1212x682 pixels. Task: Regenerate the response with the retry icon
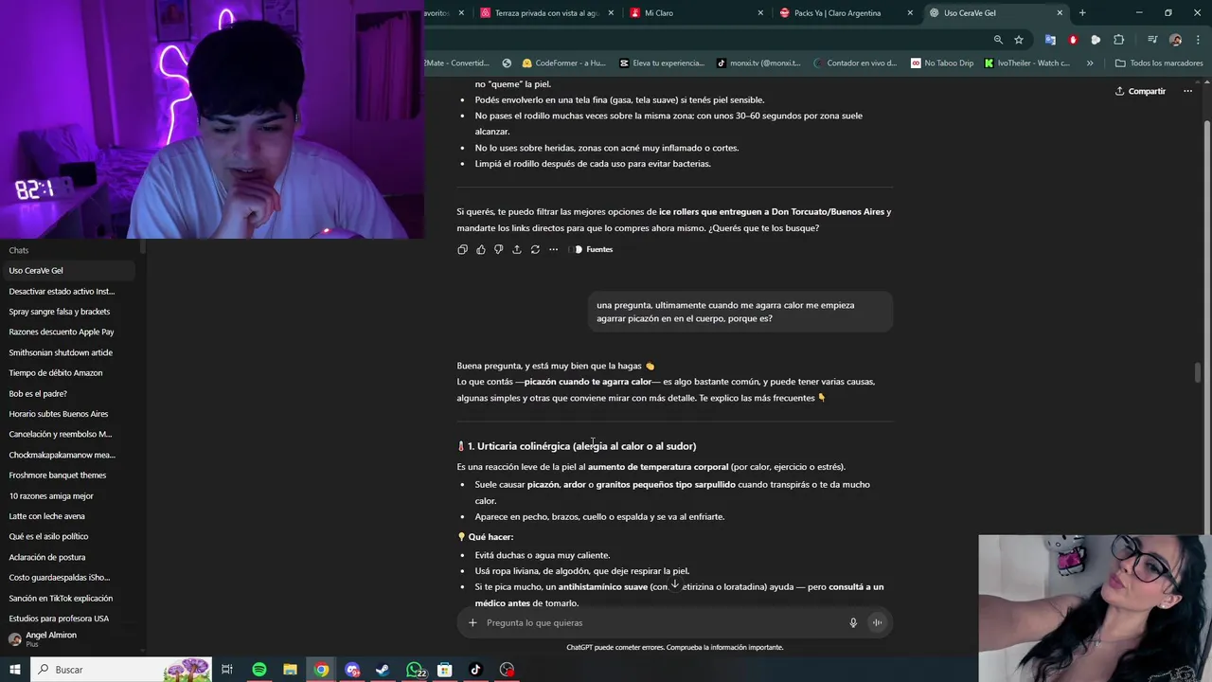click(535, 249)
